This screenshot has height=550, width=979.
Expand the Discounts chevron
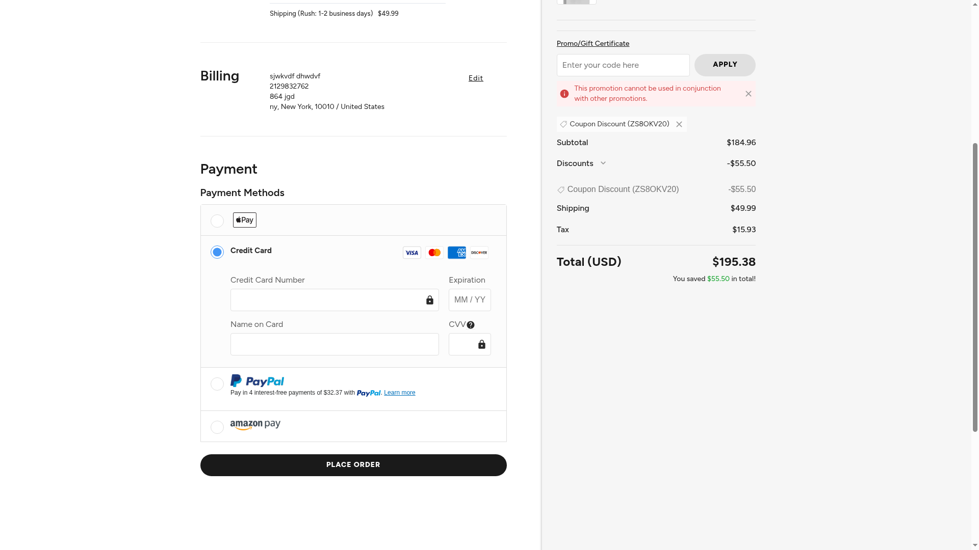(x=603, y=163)
